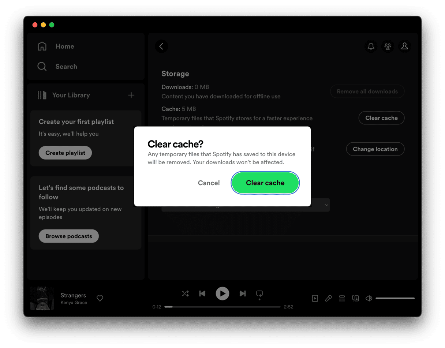This screenshot has width=445, height=348.
Task: Open Search in the sidebar
Action: pos(66,67)
